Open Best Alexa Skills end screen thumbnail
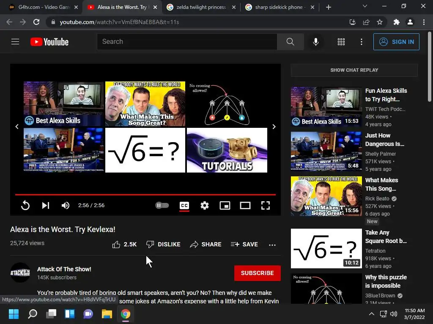The width and height of the screenshot is (433, 324). 63,104
